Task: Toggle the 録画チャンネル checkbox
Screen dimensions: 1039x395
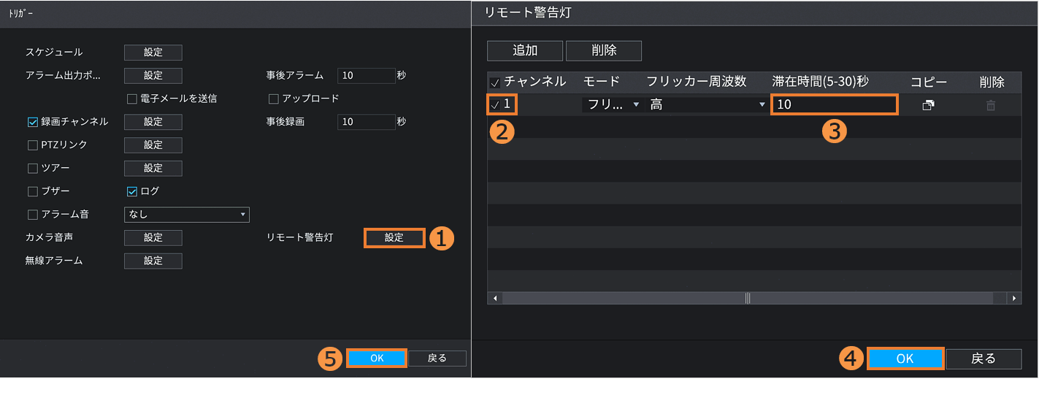Action: 33,122
